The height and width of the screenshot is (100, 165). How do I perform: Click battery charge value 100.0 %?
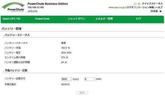[x=65, y=48]
